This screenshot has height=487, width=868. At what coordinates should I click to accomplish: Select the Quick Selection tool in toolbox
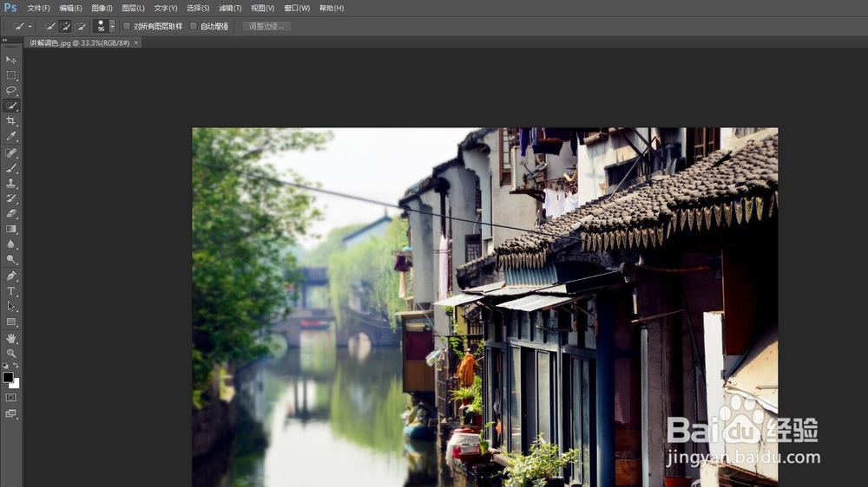click(x=11, y=106)
